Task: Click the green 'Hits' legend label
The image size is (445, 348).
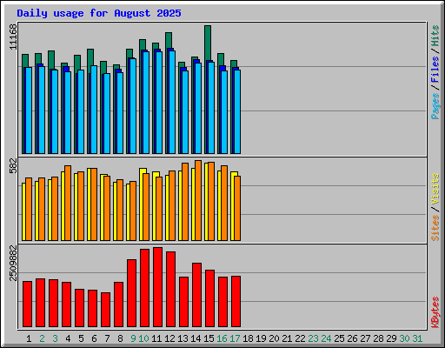Action: pyautogui.click(x=435, y=36)
